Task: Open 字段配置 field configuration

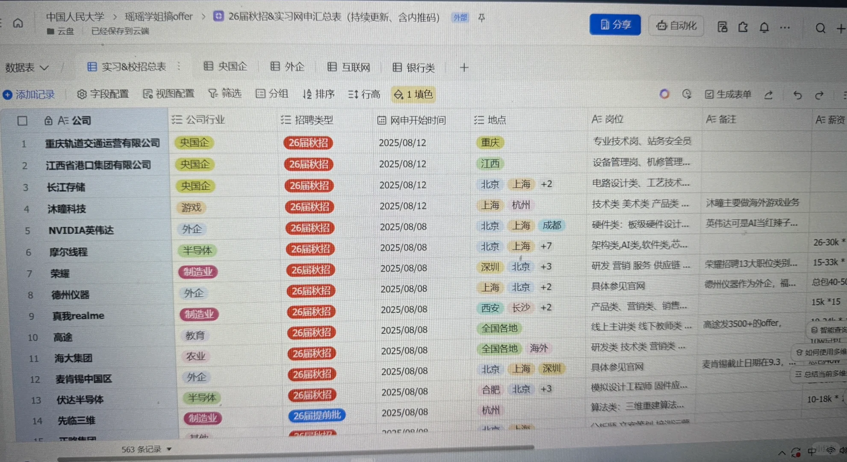Action: [x=103, y=94]
